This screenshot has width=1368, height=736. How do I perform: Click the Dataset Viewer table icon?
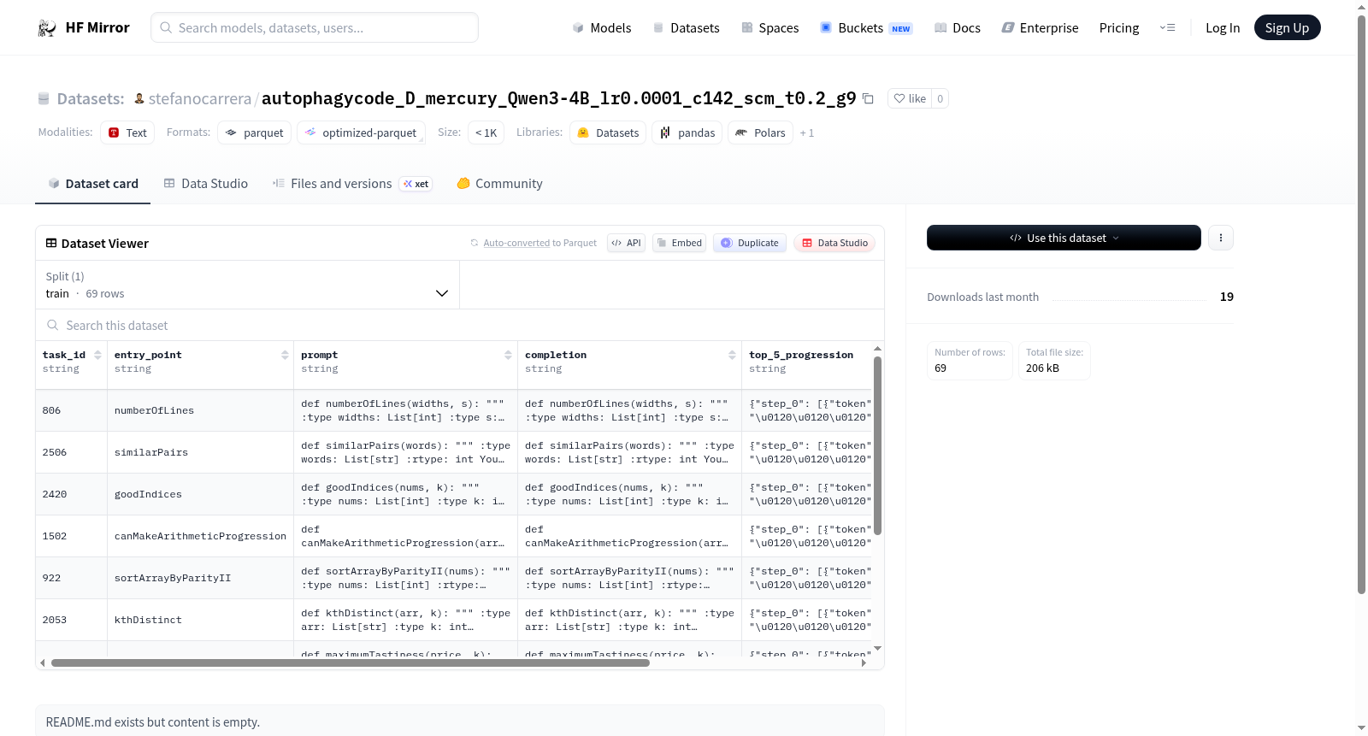[51, 244]
